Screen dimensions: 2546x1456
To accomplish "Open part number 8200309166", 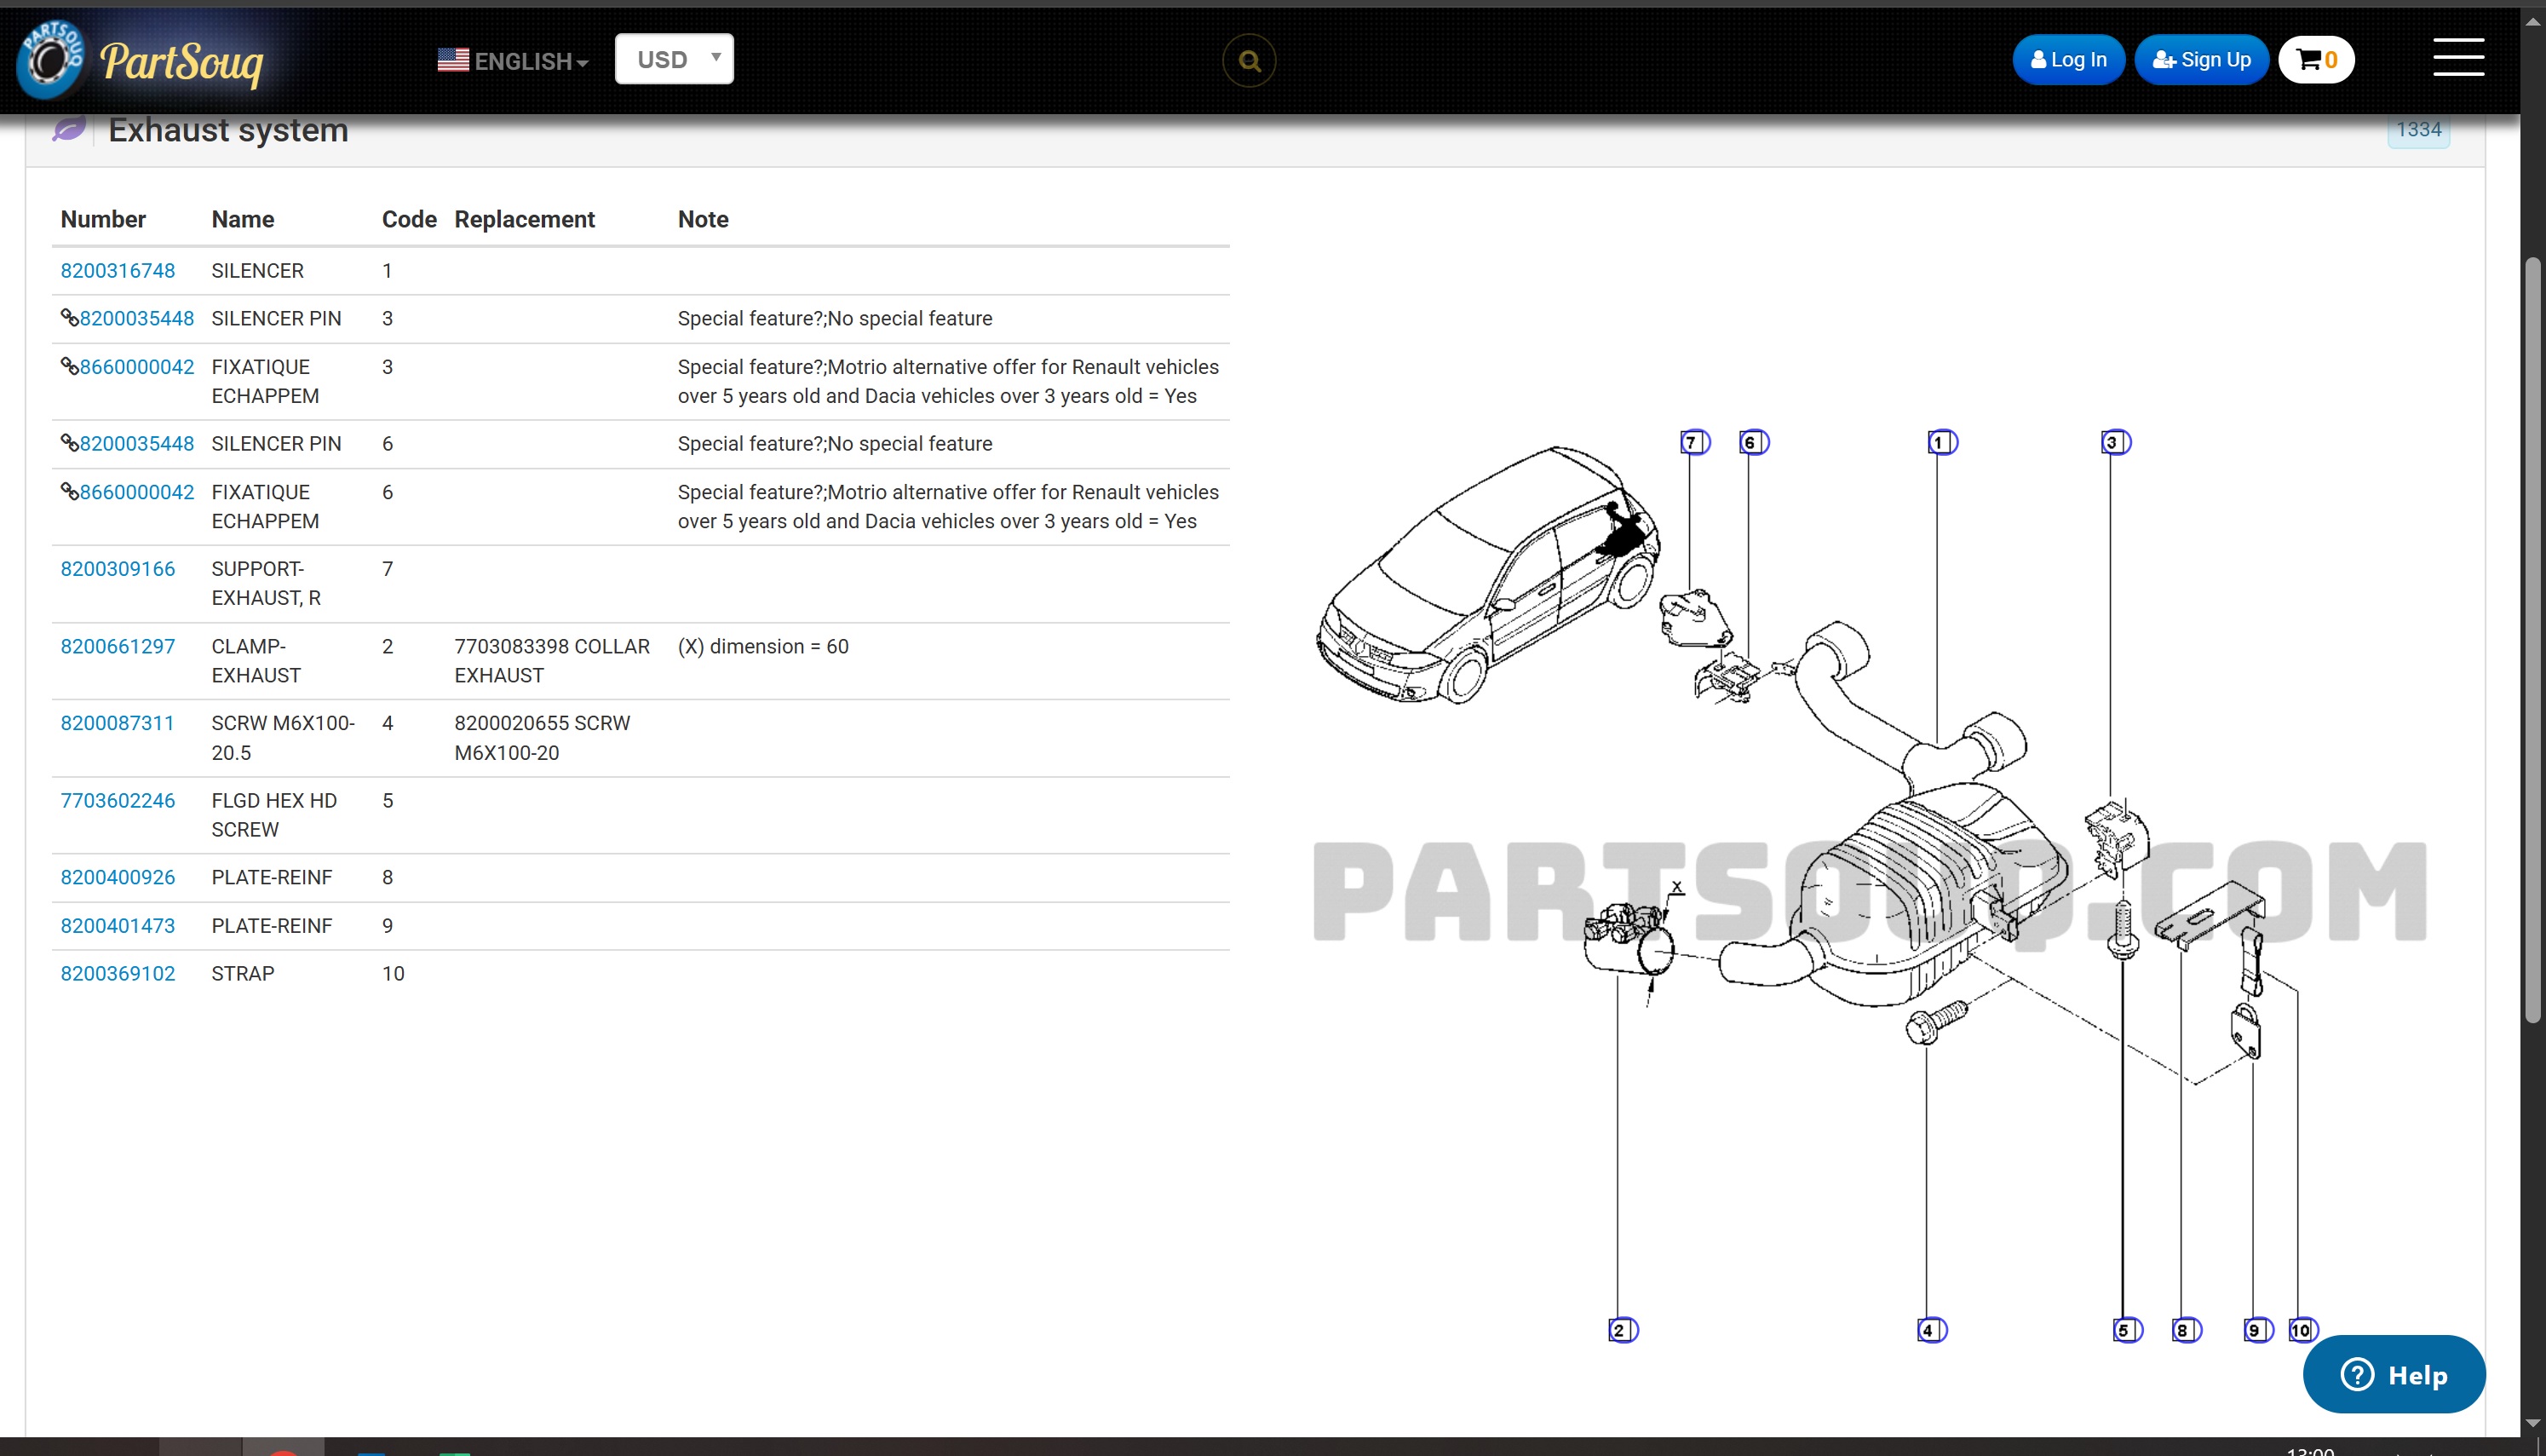I will click(x=118, y=569).
